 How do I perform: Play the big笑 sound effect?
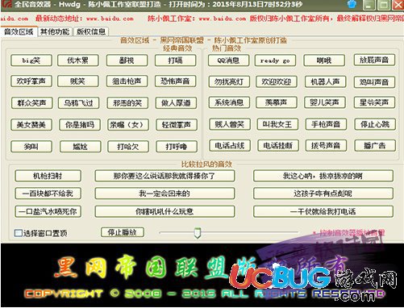pos(31,60)
